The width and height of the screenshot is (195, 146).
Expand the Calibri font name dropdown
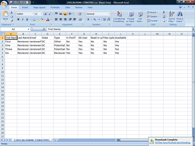coord(33,14)
